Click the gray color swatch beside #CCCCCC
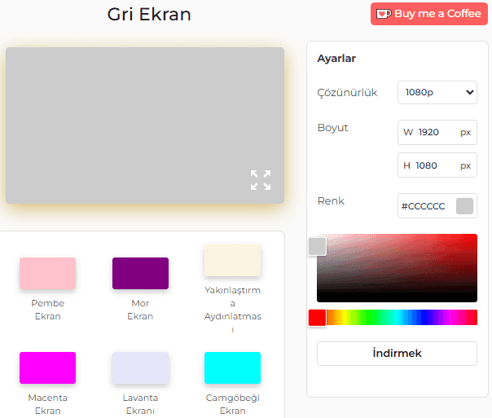This screenshot has height=418, width=492. pyautogui.click(x=464, y=206)
